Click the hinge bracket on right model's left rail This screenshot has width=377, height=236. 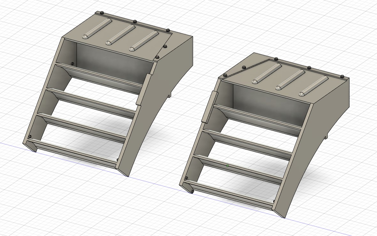point(210,107)
